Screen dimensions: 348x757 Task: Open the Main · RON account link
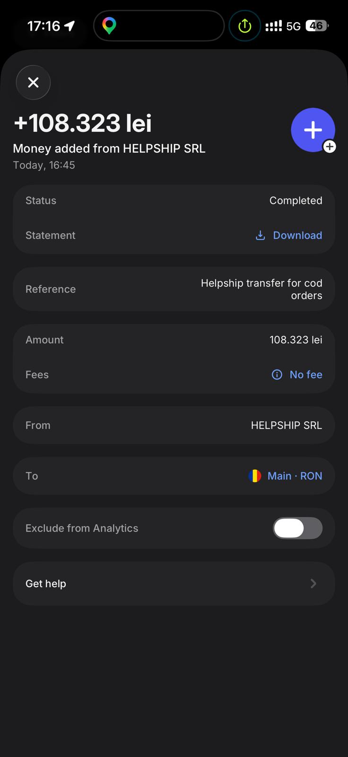(x=294, y=475)
